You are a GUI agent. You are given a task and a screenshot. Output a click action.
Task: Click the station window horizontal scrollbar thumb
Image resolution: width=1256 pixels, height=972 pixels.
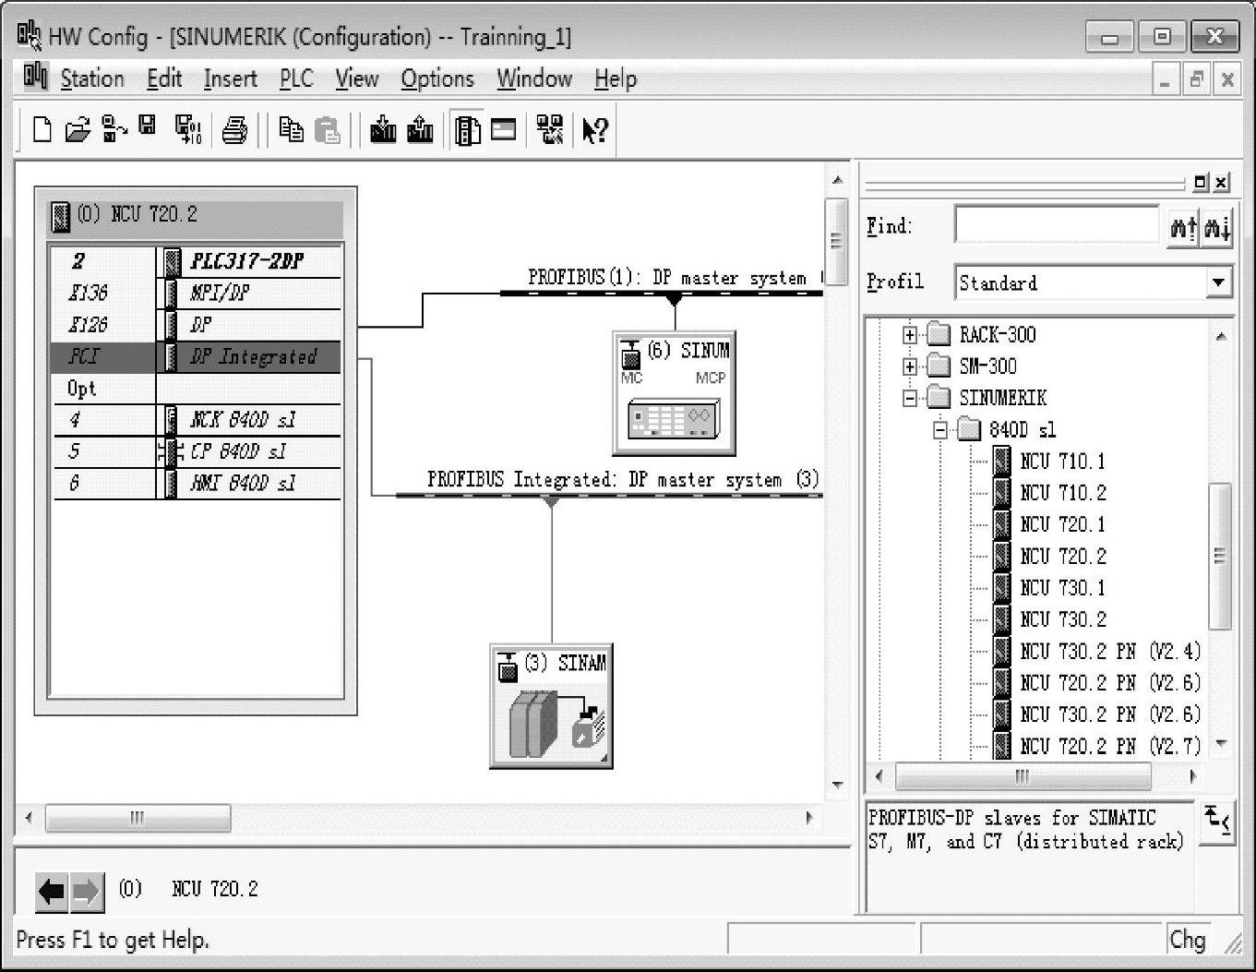138,818
